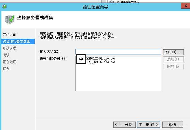Click 添加(A) button

point(173,59)
